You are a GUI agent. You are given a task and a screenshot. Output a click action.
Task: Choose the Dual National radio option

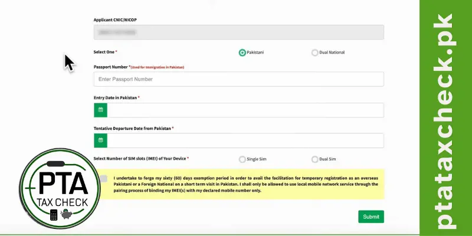(315, 53)
